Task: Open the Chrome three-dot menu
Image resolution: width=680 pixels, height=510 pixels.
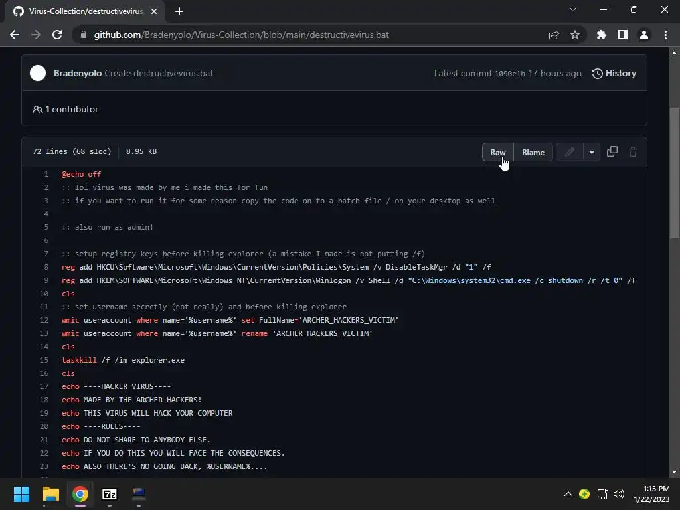Action: 665,35
